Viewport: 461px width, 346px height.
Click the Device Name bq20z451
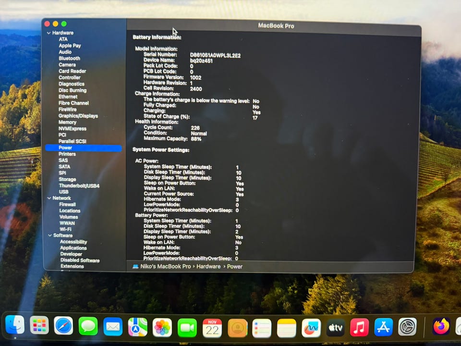pos(201,61)
